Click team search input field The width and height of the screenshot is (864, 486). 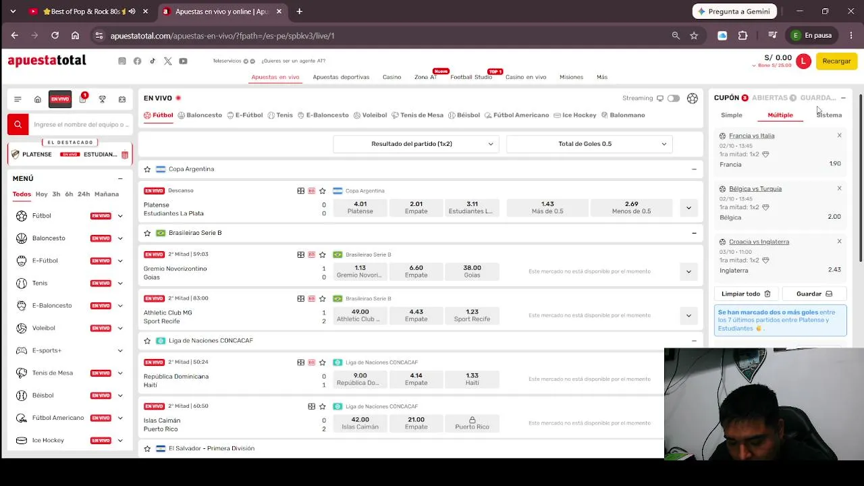coord(81,124)
